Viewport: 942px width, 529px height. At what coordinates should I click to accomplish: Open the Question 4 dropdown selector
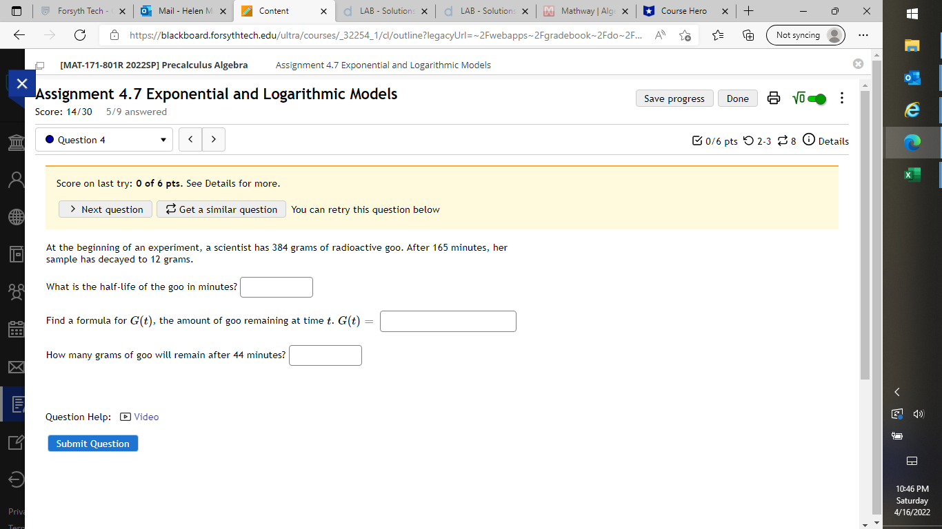[103, 139]
